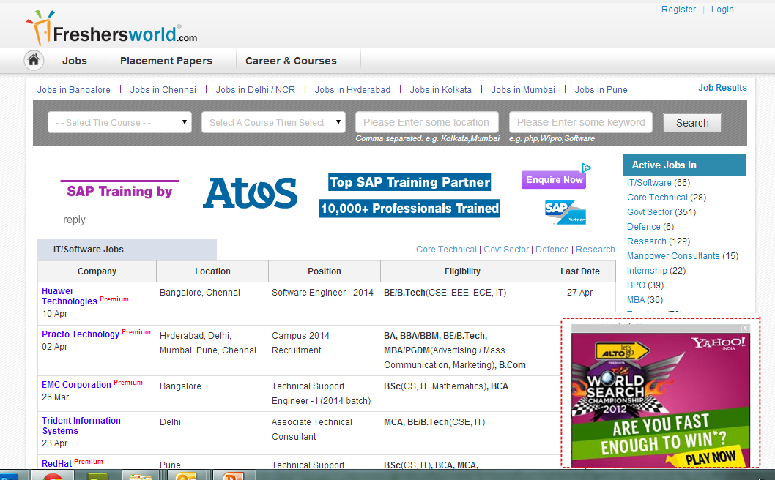Click the Eligibility column header
775x480 pixels.
[x=462, y=271]
